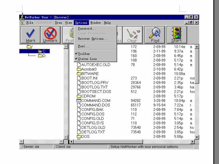Toggle the Toolbar menu option
The image size is (219, 164).
pos(84,54)
